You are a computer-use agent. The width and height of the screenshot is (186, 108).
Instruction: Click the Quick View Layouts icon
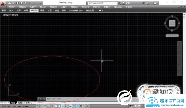139,106
